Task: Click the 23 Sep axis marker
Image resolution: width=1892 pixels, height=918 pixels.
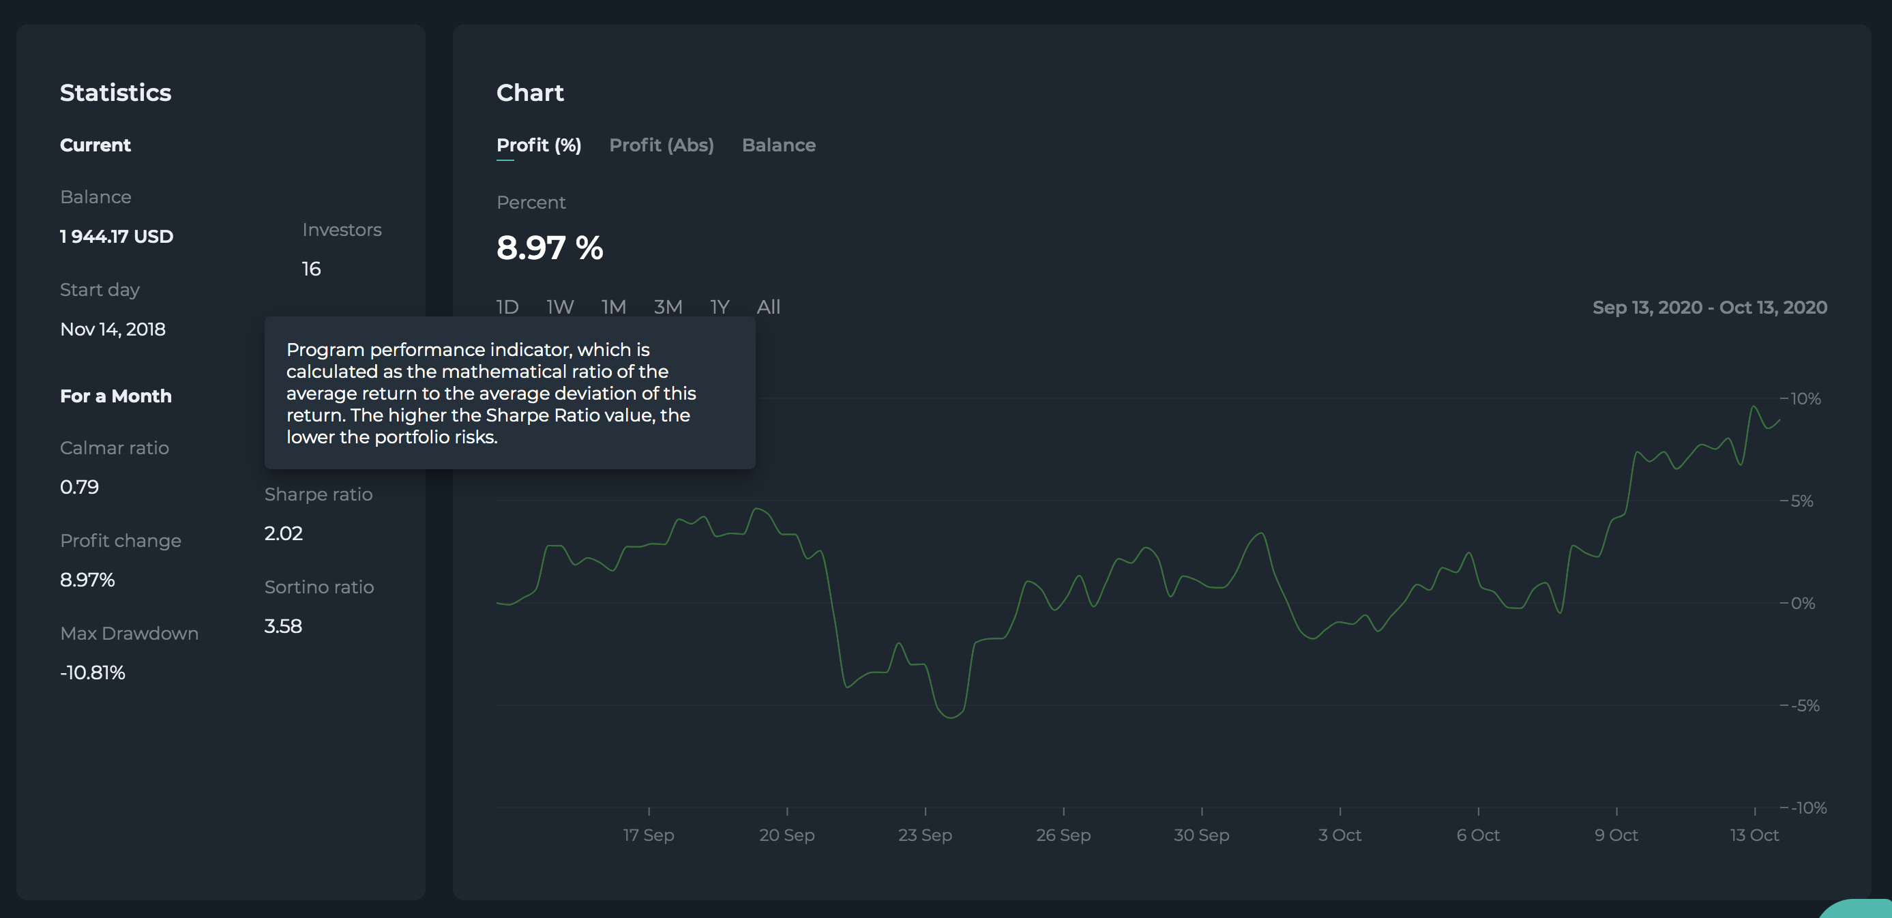Action: tap(925, 835)
